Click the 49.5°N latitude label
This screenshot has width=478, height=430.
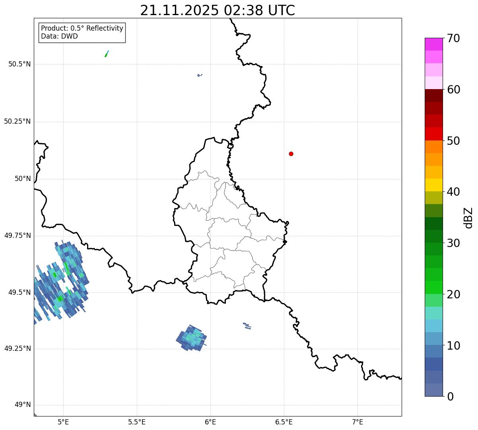pyautogui.click(x=20, y=292)
